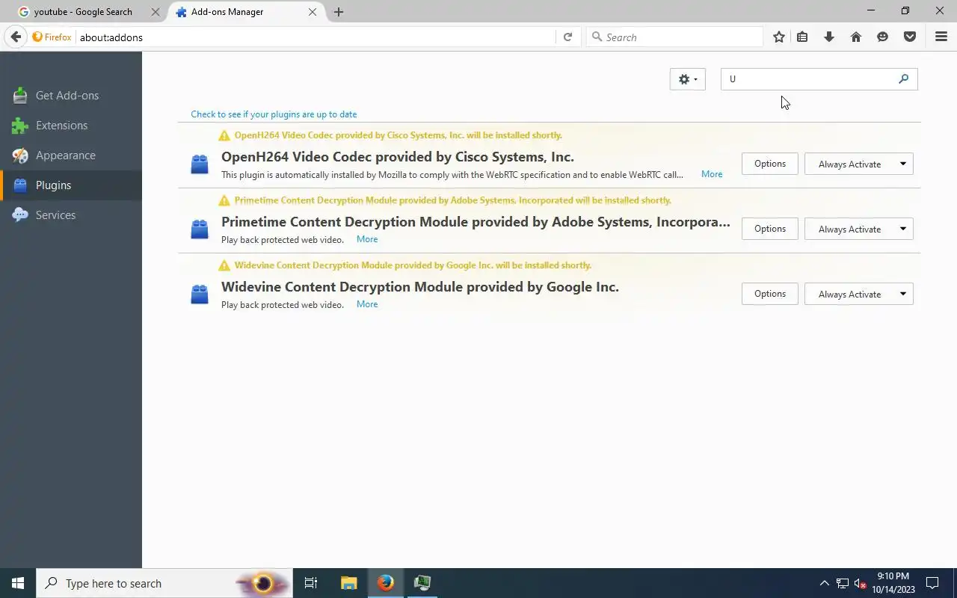Open the Downloads arrow icon

[x=828, y=37]
